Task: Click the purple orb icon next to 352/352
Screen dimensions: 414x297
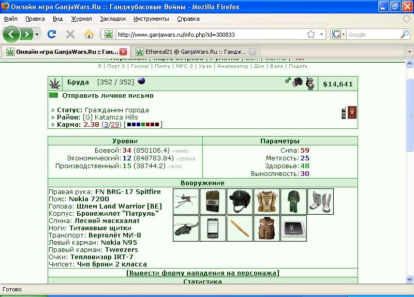Action: click(x=141, y=81)
